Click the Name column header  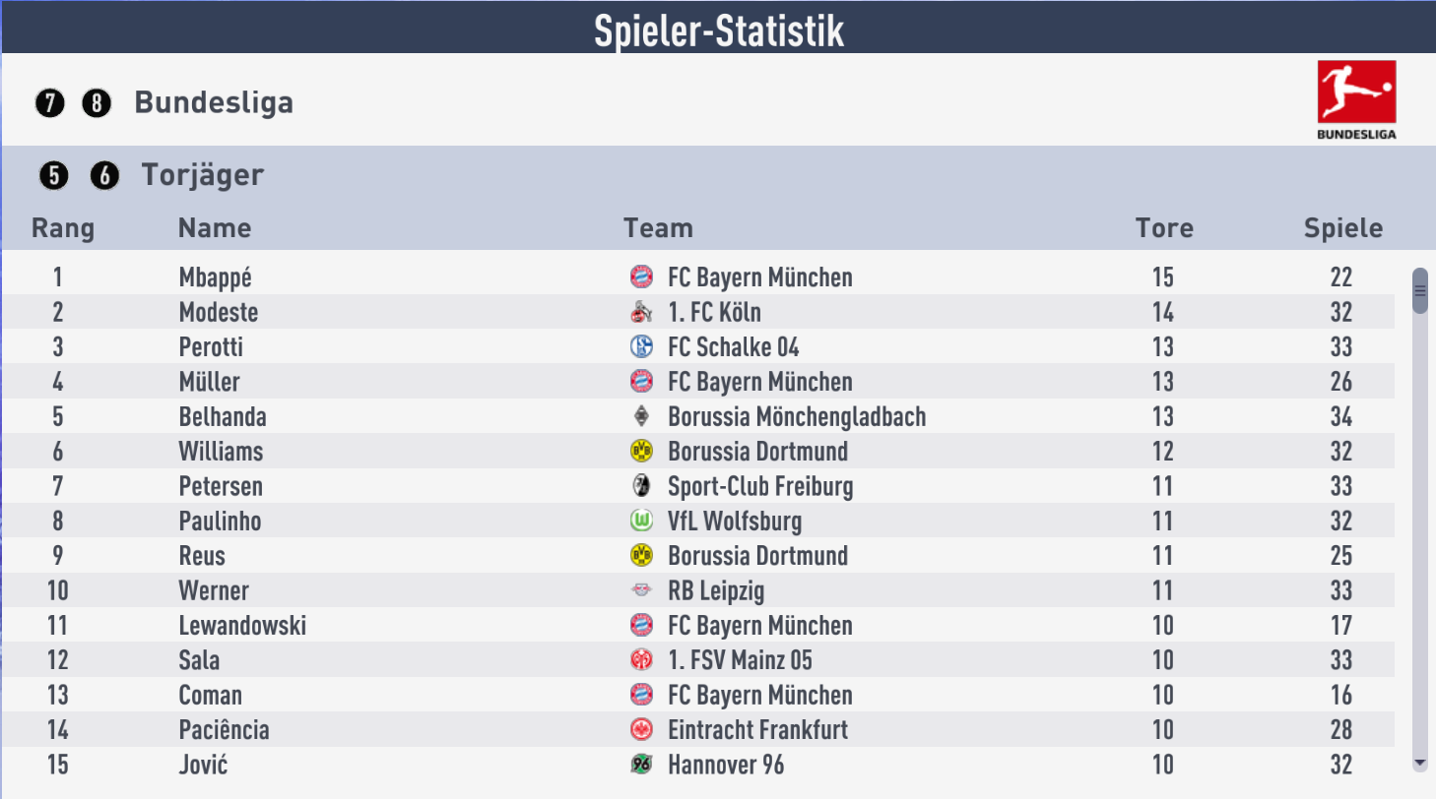pos(215,228)
